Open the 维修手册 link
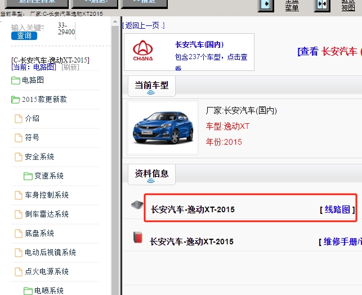The width and height of the screenshot is (362, 295). pyautogui.click(x=342, y=242)
